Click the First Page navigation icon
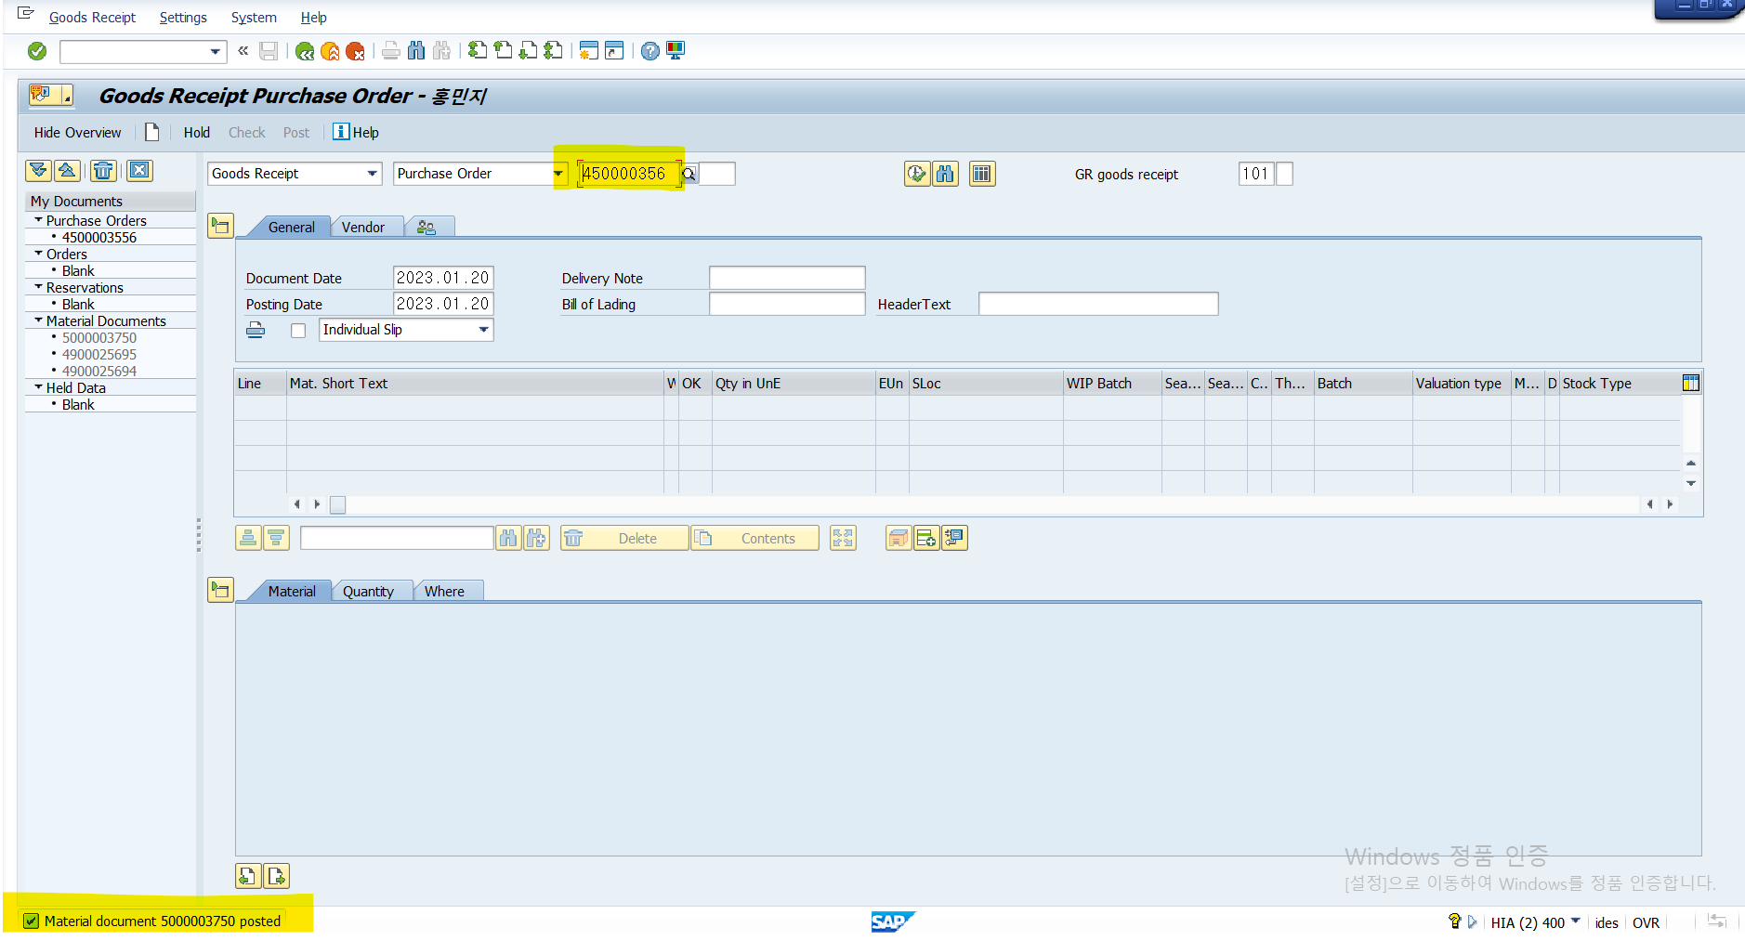 click(478, 51)
